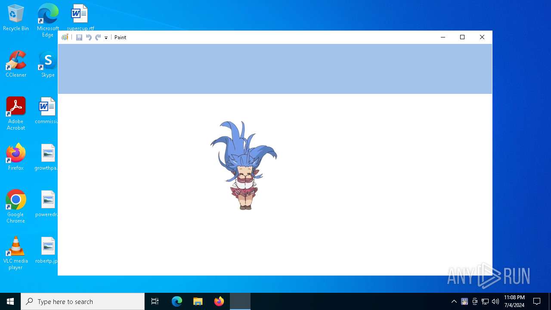Click the Undo arrow in Paint's toolbar

(x=89, y=37)
